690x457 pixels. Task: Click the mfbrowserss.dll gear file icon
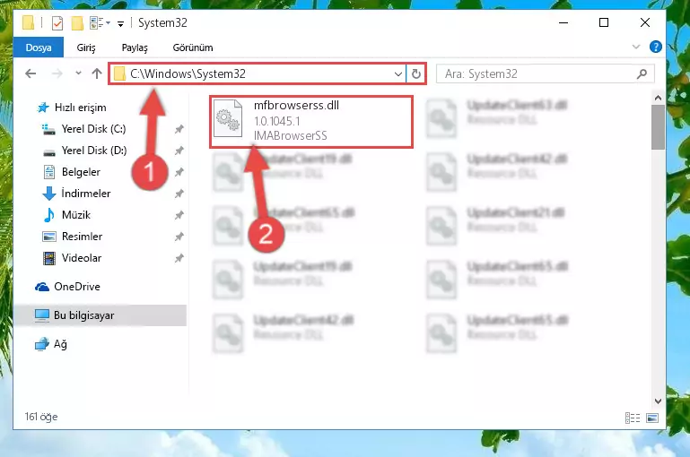[228, 118]
